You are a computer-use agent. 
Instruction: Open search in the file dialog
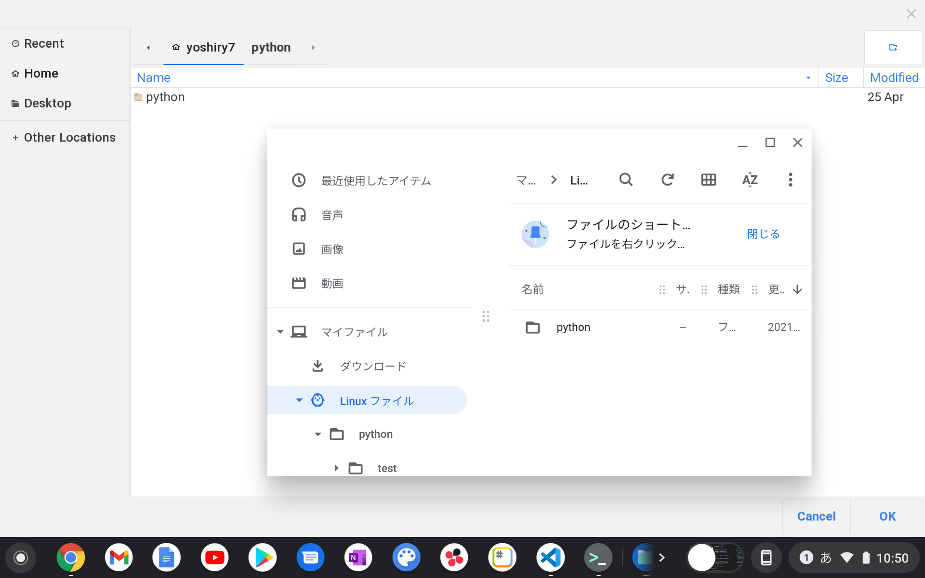point(626,180)
